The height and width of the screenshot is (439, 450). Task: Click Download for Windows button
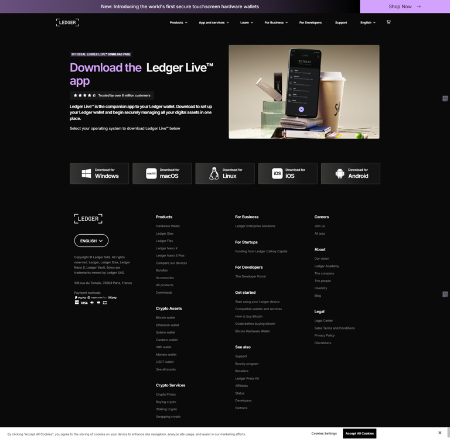[99, 173]
